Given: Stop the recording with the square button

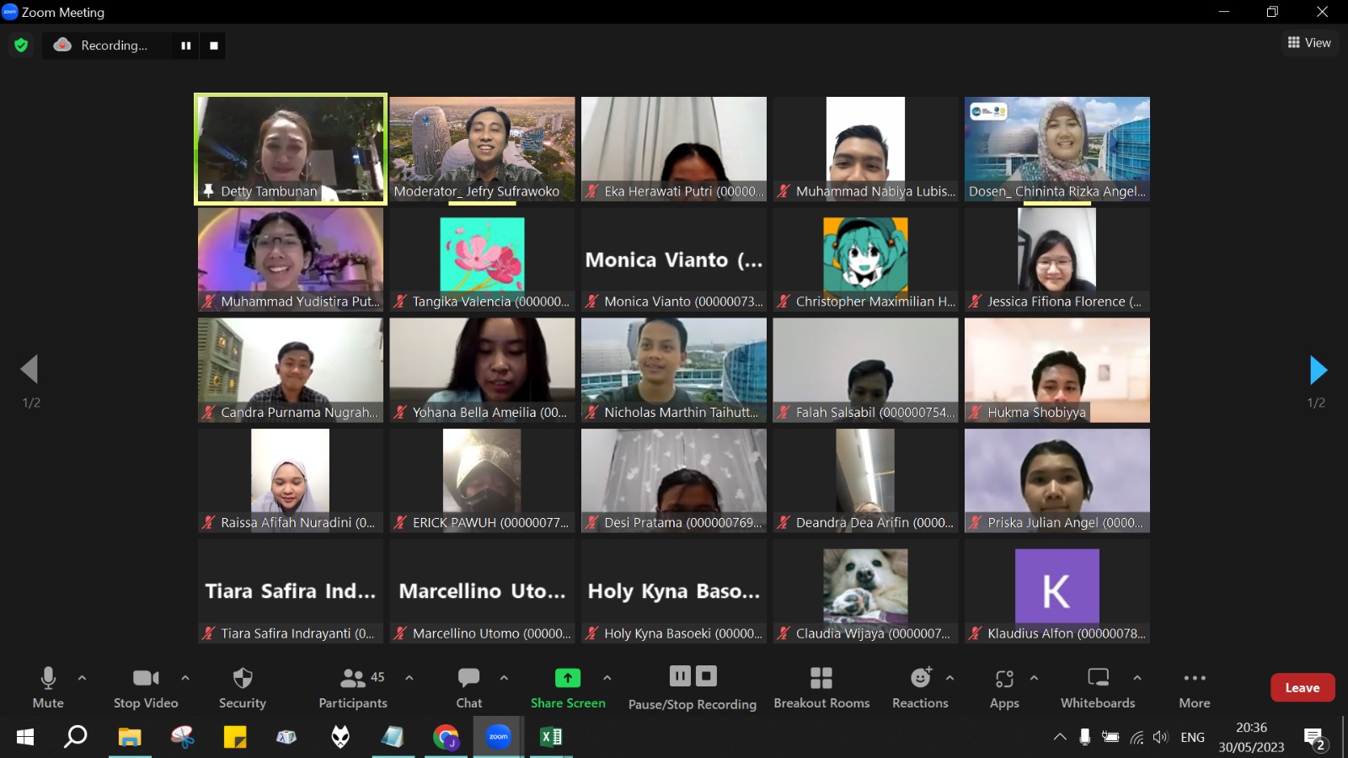Looking at the screenshot, I should (214, 45).
